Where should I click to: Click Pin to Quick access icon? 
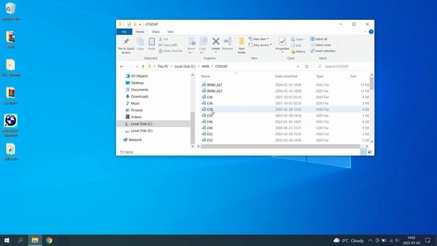tap(126, 42)
